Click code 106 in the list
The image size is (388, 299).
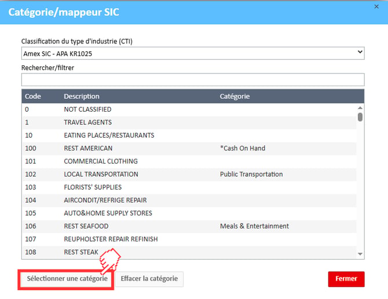coord(31,226)
